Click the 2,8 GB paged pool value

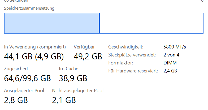(x=16, y=100)
